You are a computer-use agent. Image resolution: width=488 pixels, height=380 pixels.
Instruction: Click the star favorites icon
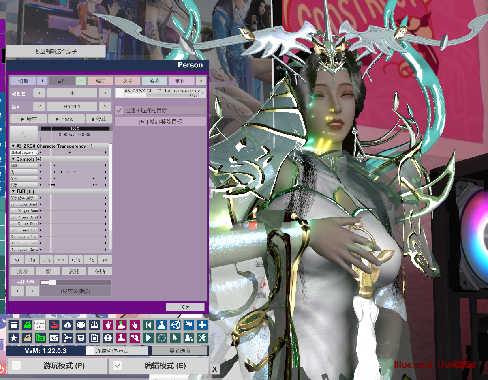point(13,337)
